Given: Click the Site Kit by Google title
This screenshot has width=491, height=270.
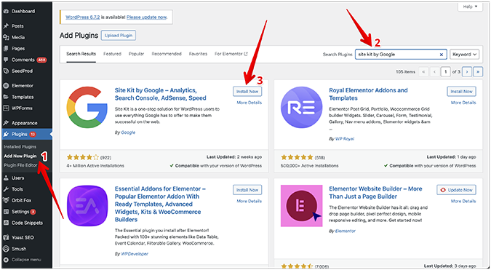Looking at the screenshot, I should point(160,95).
